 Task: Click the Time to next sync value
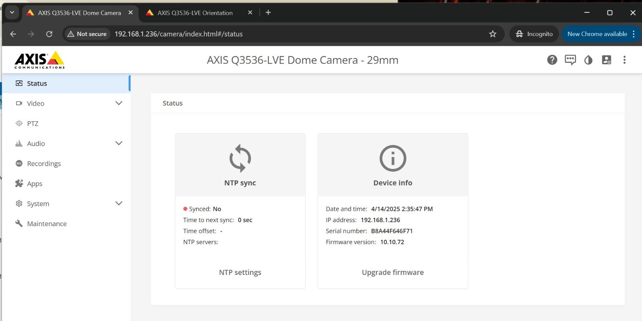coord(245,220)
